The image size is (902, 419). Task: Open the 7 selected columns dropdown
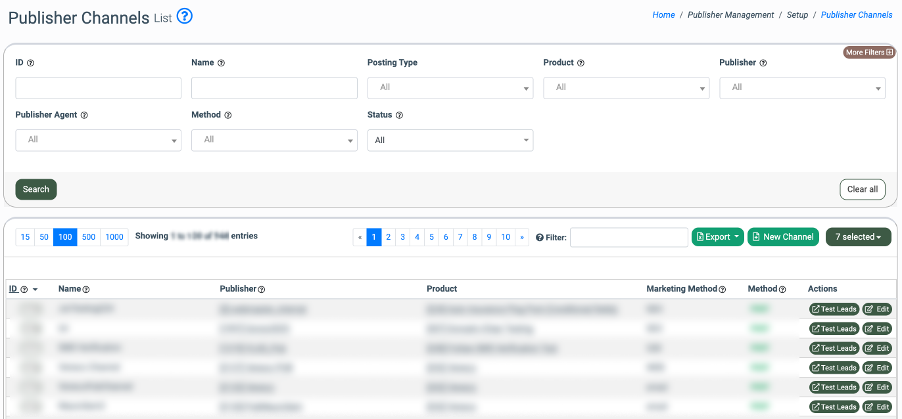pos(858,237)
